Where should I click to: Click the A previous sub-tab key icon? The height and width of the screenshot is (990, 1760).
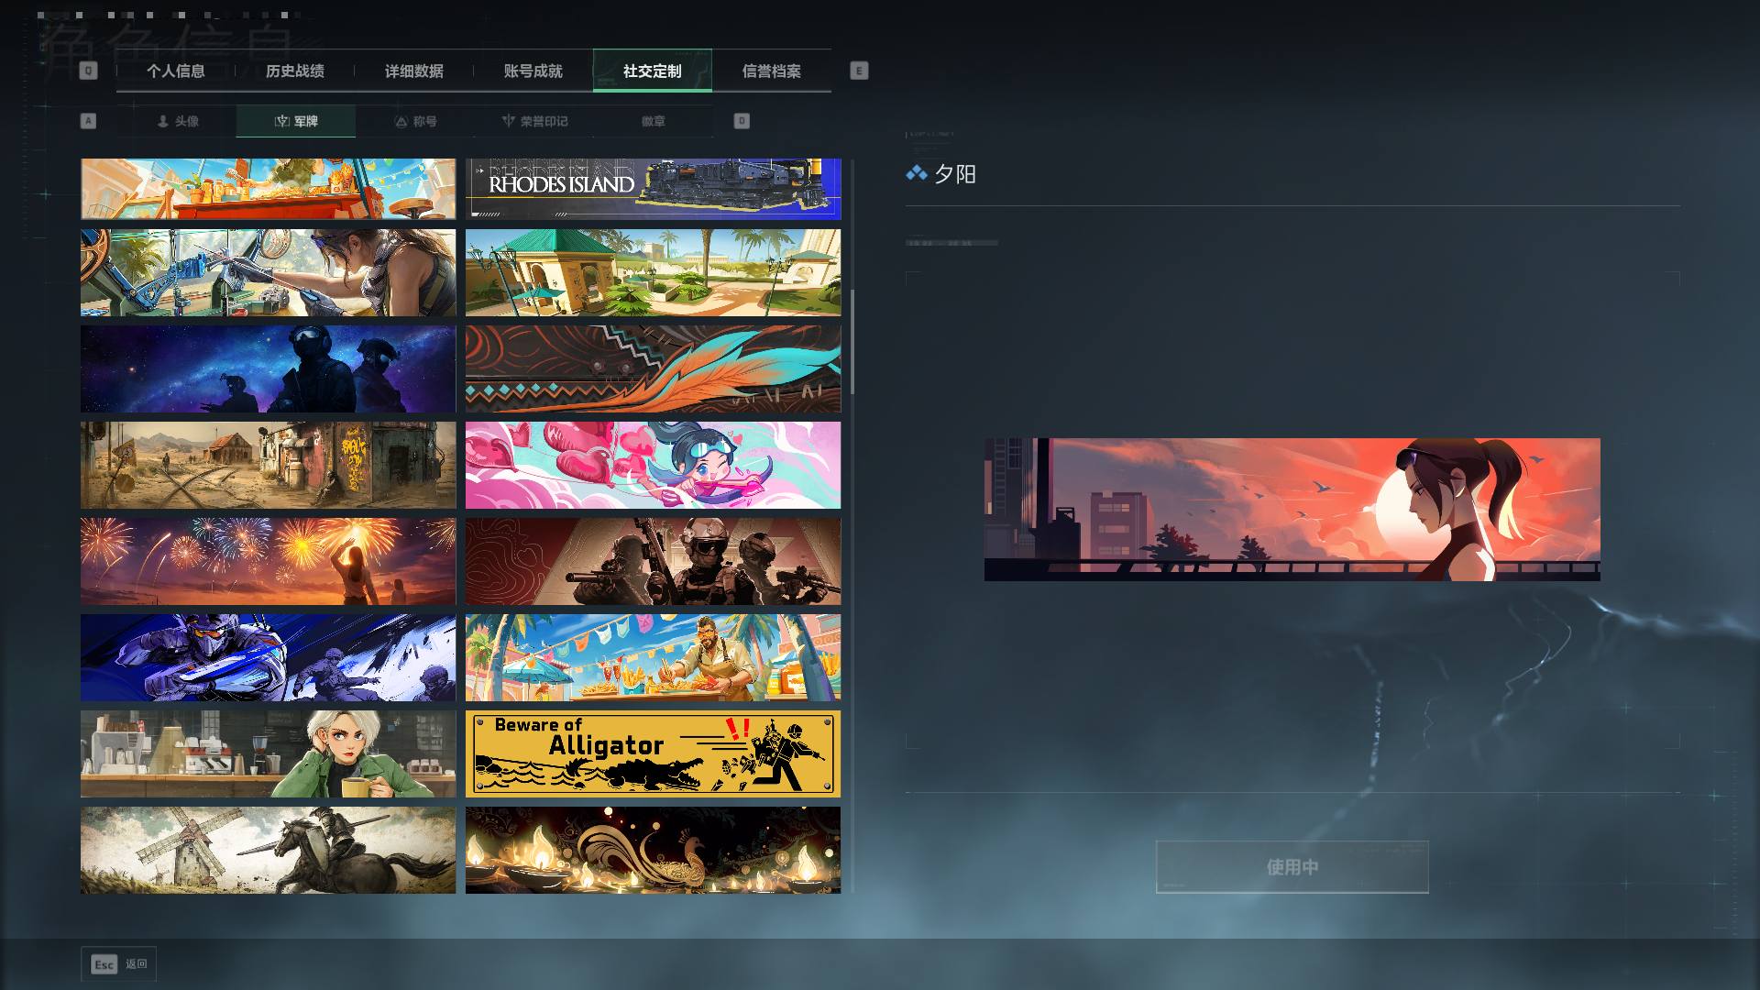click(88, 121)
